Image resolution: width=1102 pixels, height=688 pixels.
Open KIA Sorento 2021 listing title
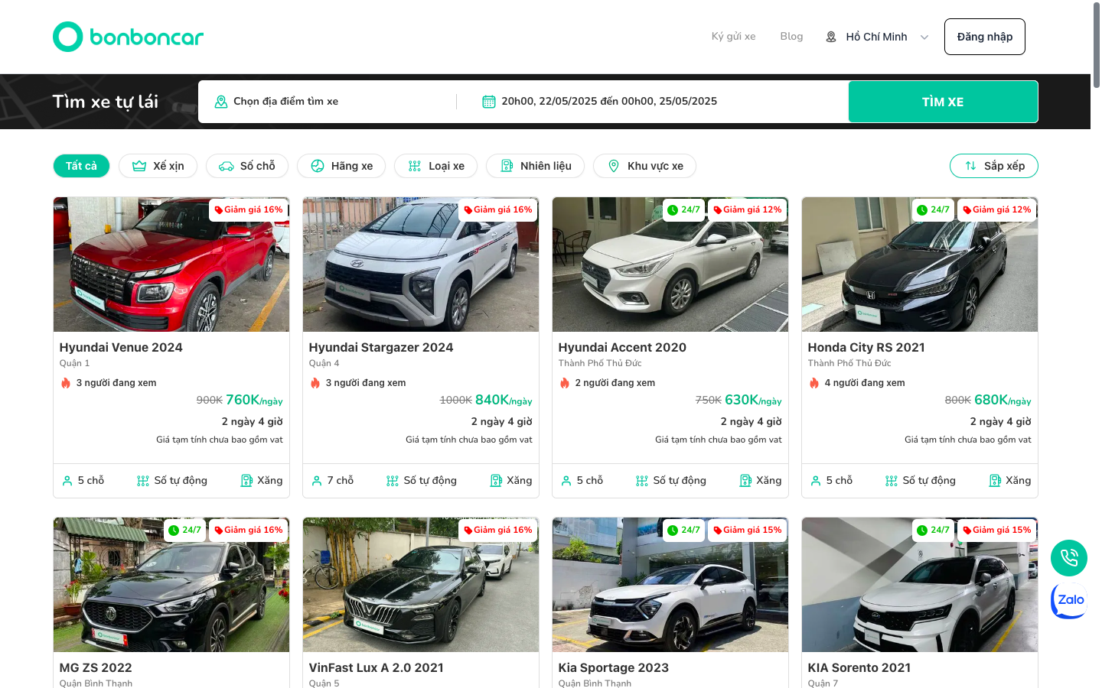(859, 667)
